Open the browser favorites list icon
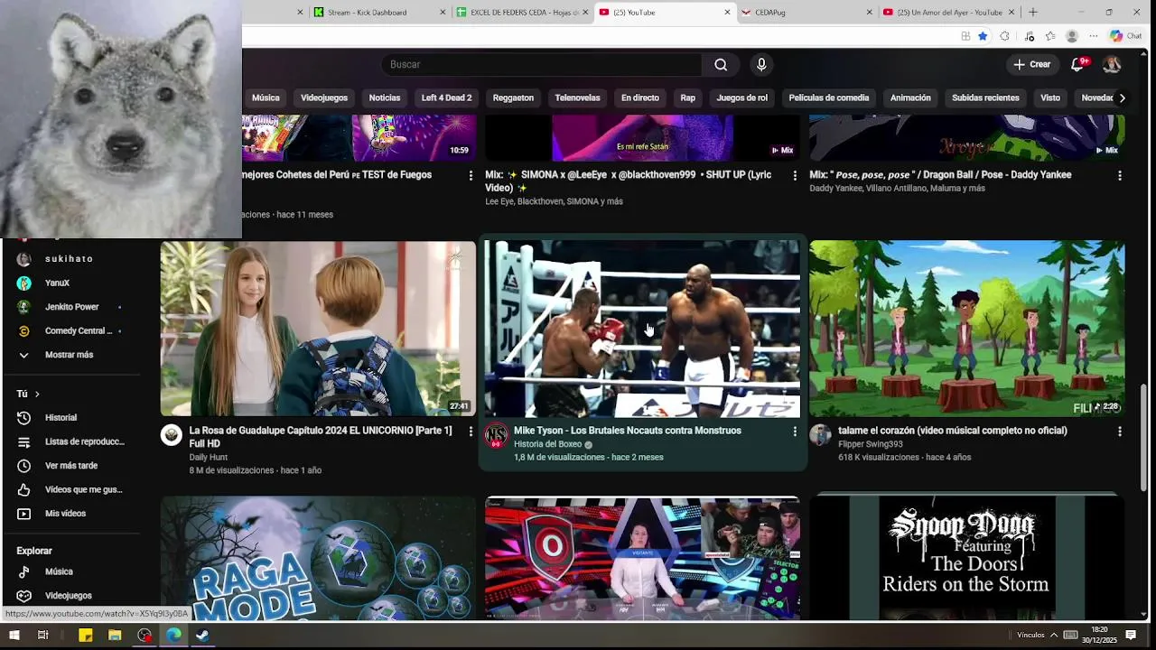 pos(1050,36)
